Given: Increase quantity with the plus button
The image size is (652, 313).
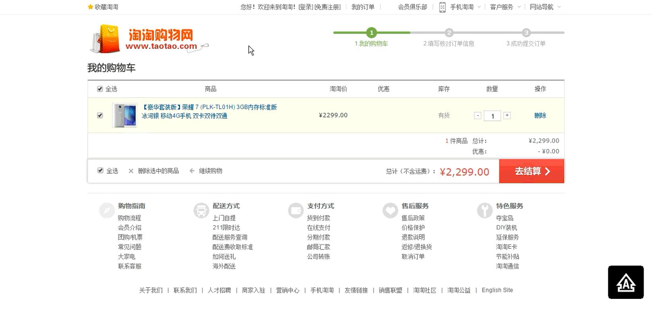Looking at the screenshot, I should [507, 116].
